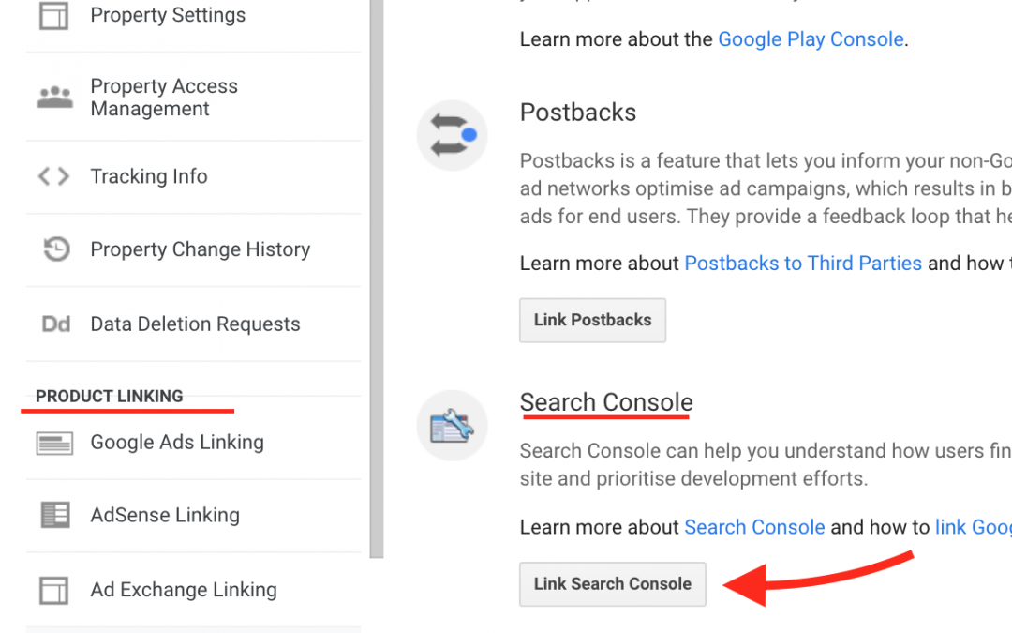Click the AdSense Linking icon

(x=55, y=516)
